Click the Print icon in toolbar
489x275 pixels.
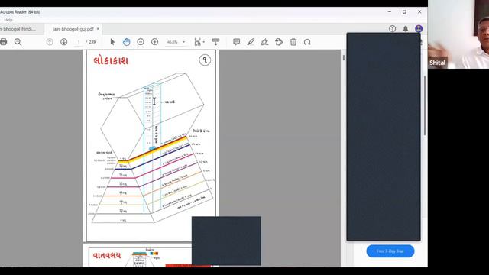[x=3, y=42]
